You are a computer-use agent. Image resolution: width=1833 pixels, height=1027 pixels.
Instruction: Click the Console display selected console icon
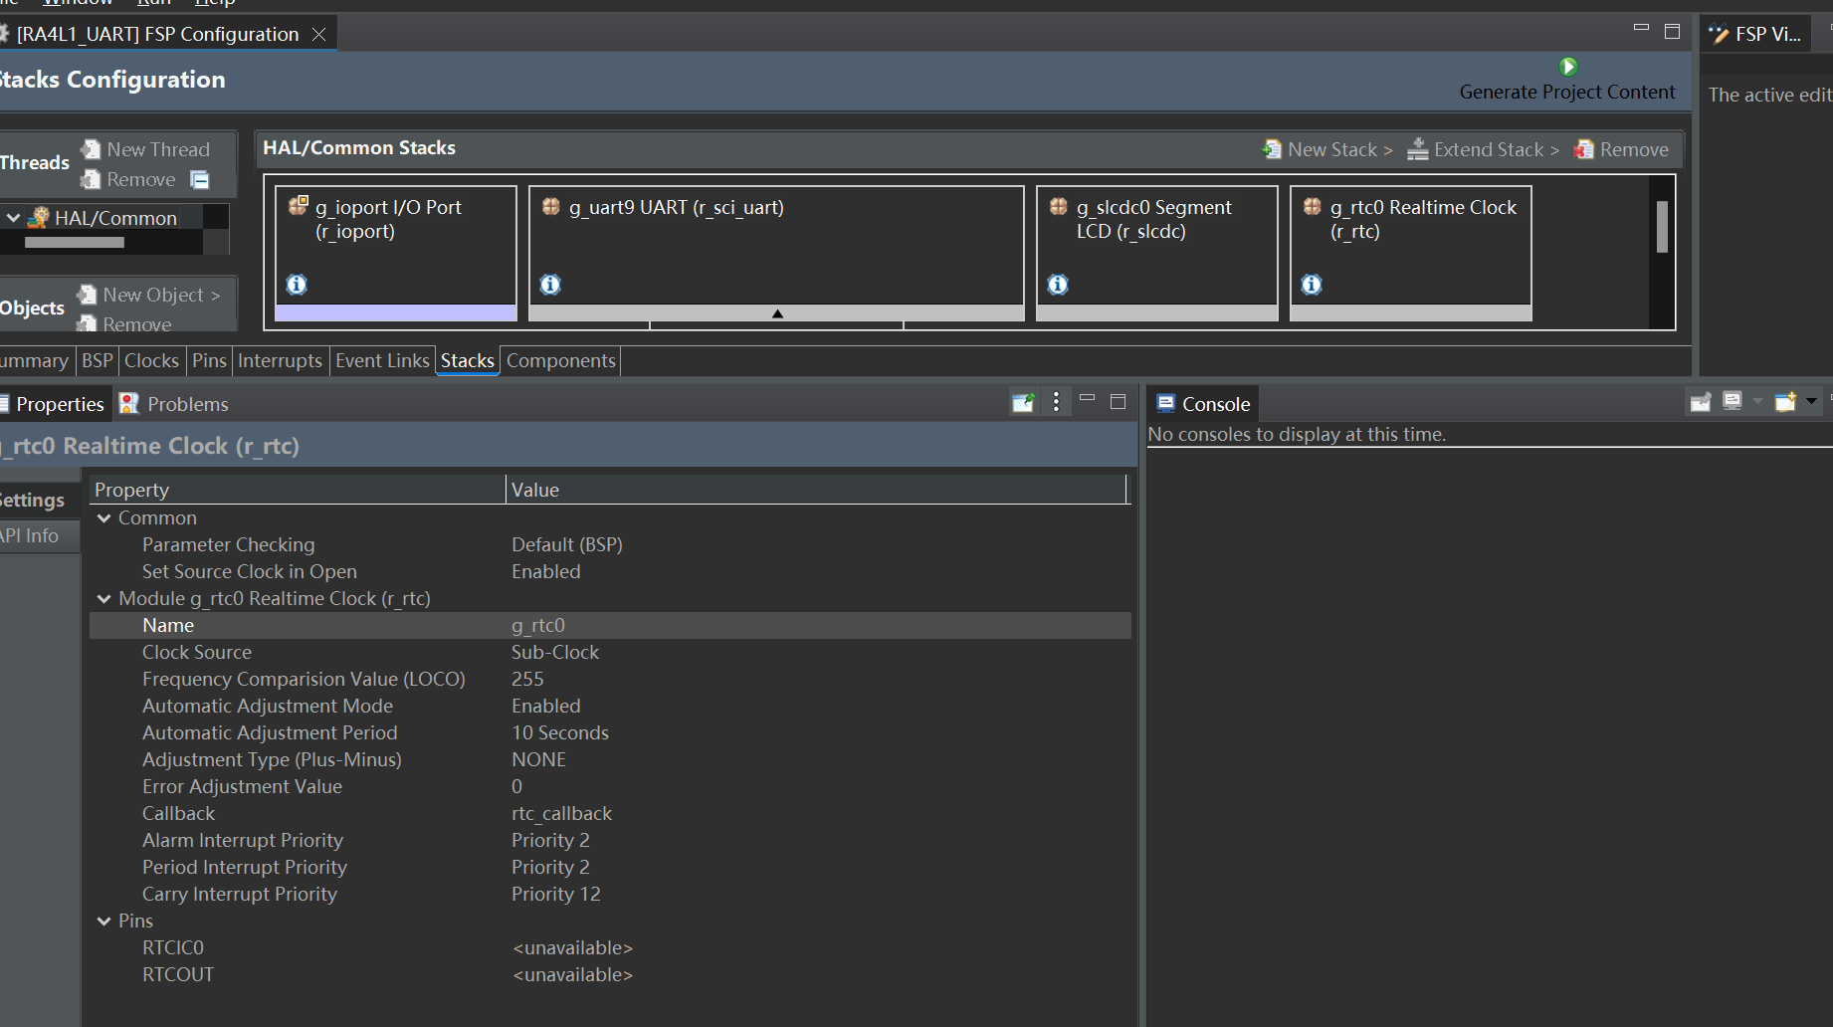point(1732,401)
